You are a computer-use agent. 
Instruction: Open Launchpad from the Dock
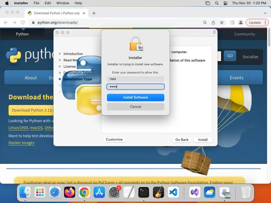tap(40, 192)
